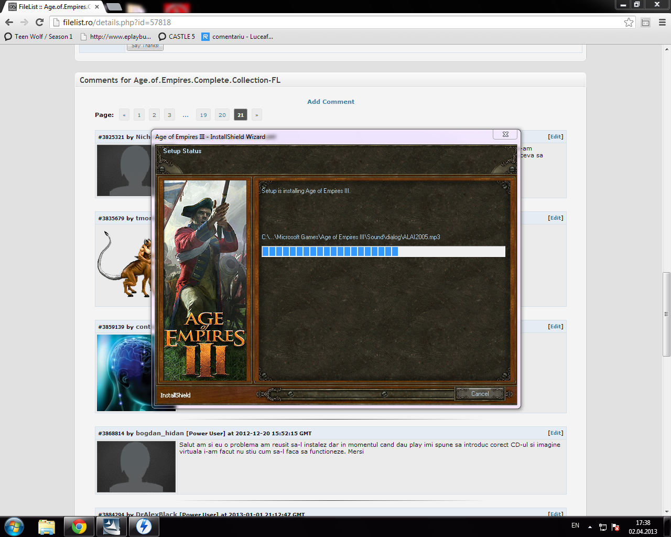Cancel the Age of Empires III installation
This screenshot has width=671, height=537.
[480, 394]
